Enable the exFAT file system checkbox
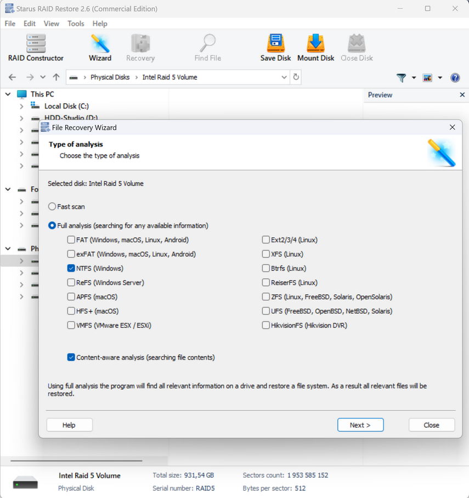This screenshot has width=469, height=498. [x=71, y=254]
